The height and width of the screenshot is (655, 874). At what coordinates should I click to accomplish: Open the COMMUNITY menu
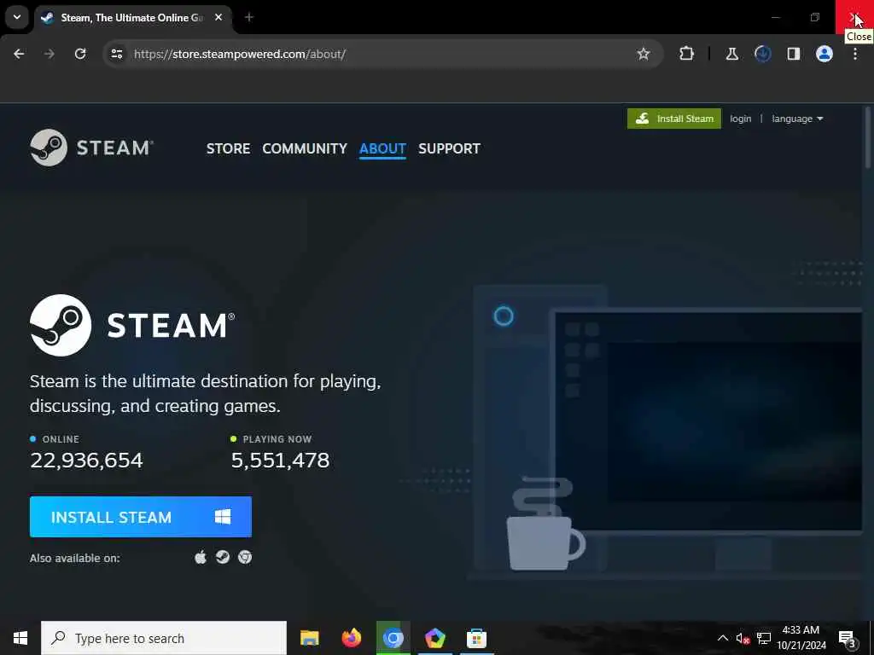click(x=305, y=148)
